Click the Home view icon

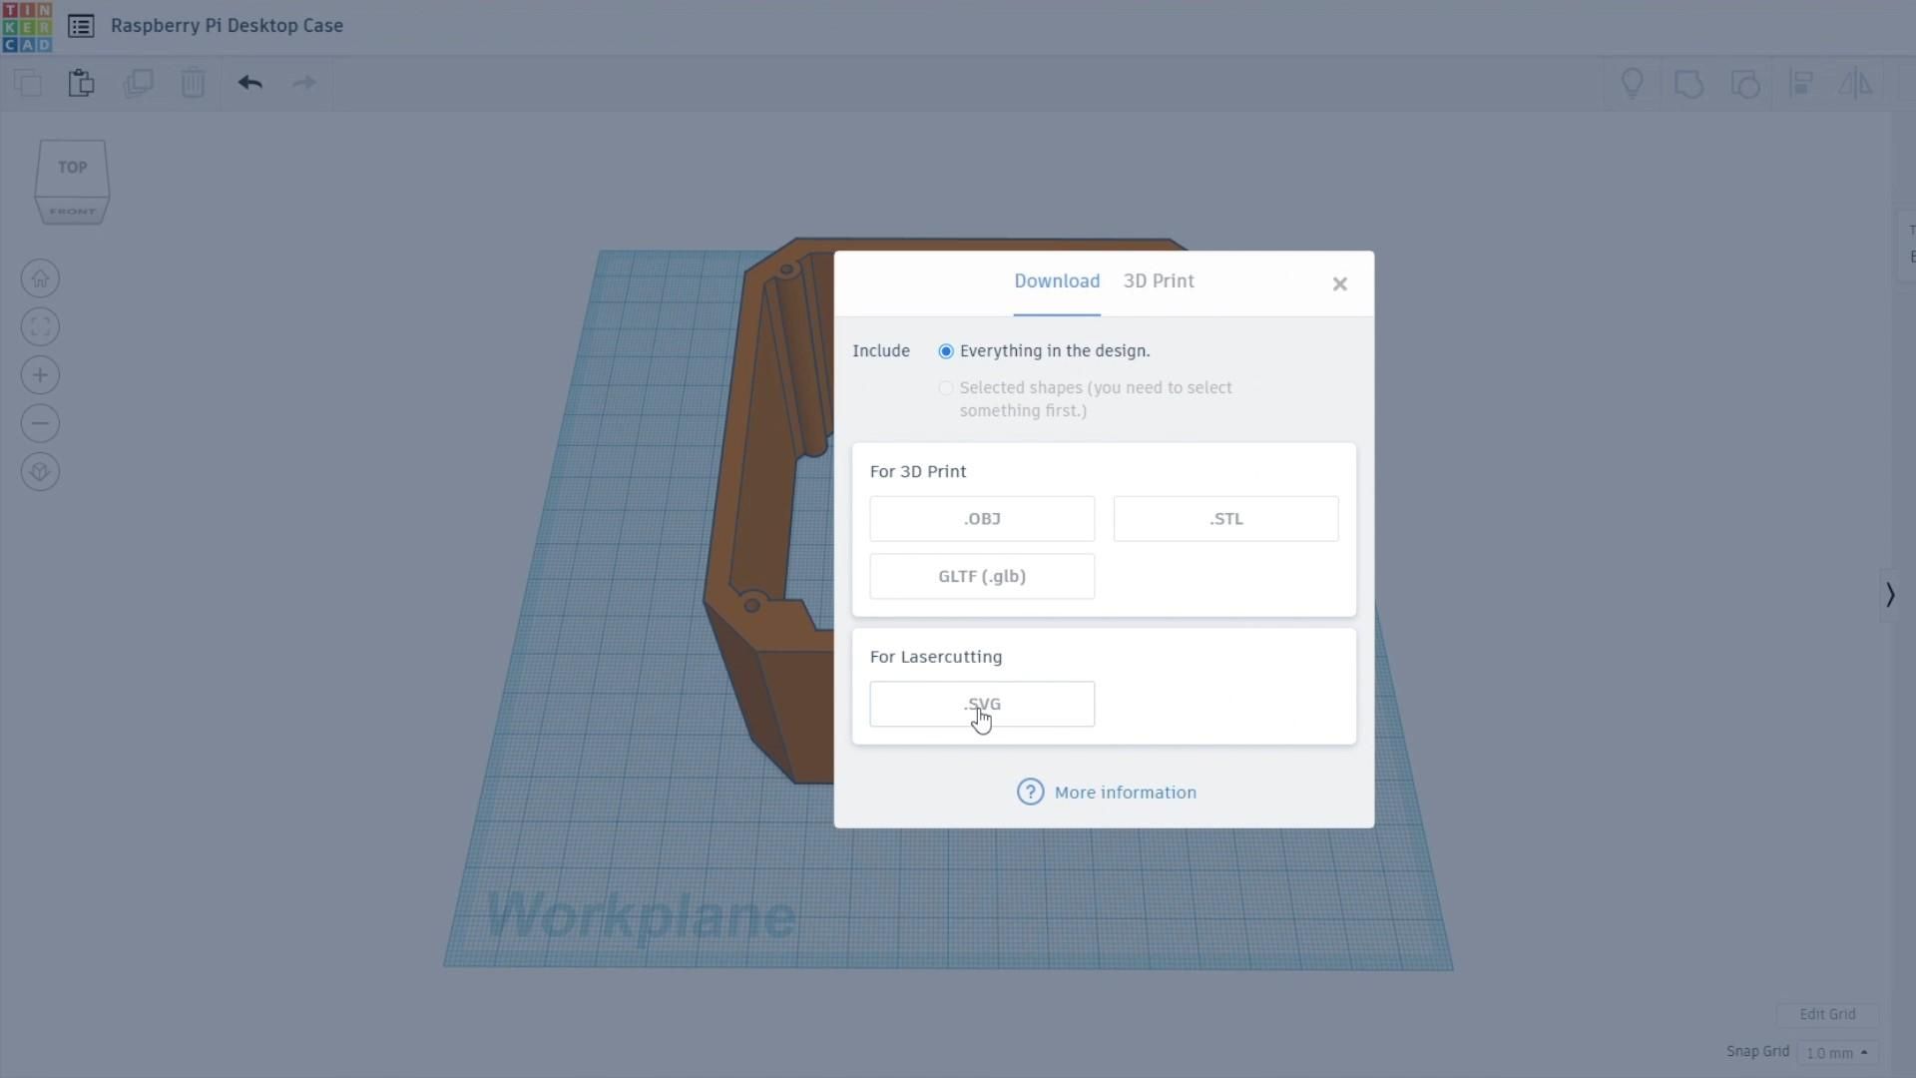(40, 278)
